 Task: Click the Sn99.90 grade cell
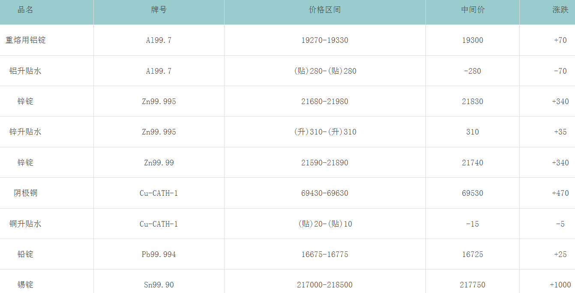[x=159, y=285]
